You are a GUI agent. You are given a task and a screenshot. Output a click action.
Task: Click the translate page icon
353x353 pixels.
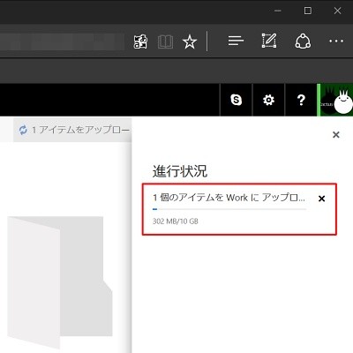point(140,41)
